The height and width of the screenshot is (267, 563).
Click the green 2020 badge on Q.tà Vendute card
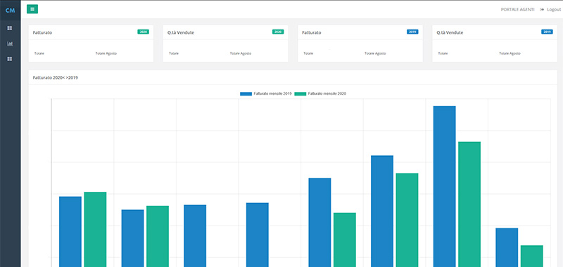[x=278, y=32]
